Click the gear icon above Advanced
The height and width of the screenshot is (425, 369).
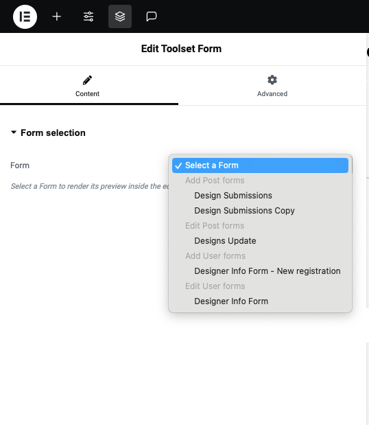point(272,80)
